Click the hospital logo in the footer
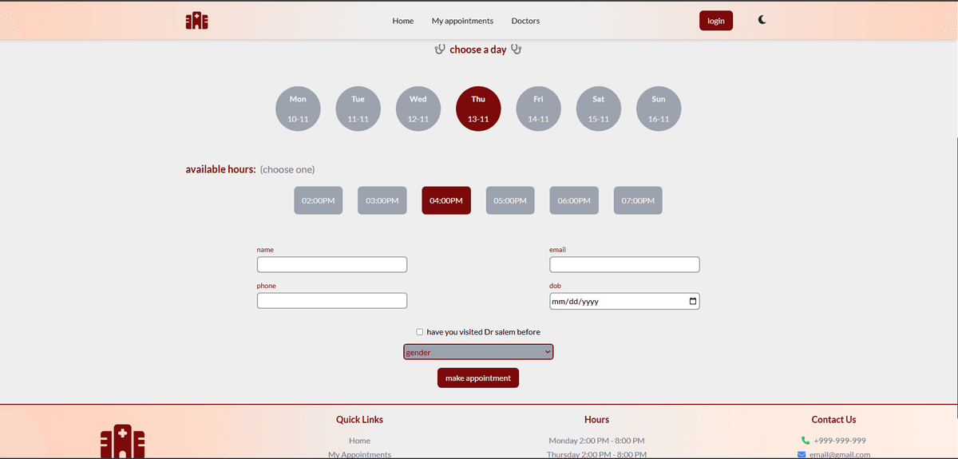958x459 pixels. (122, 441)
